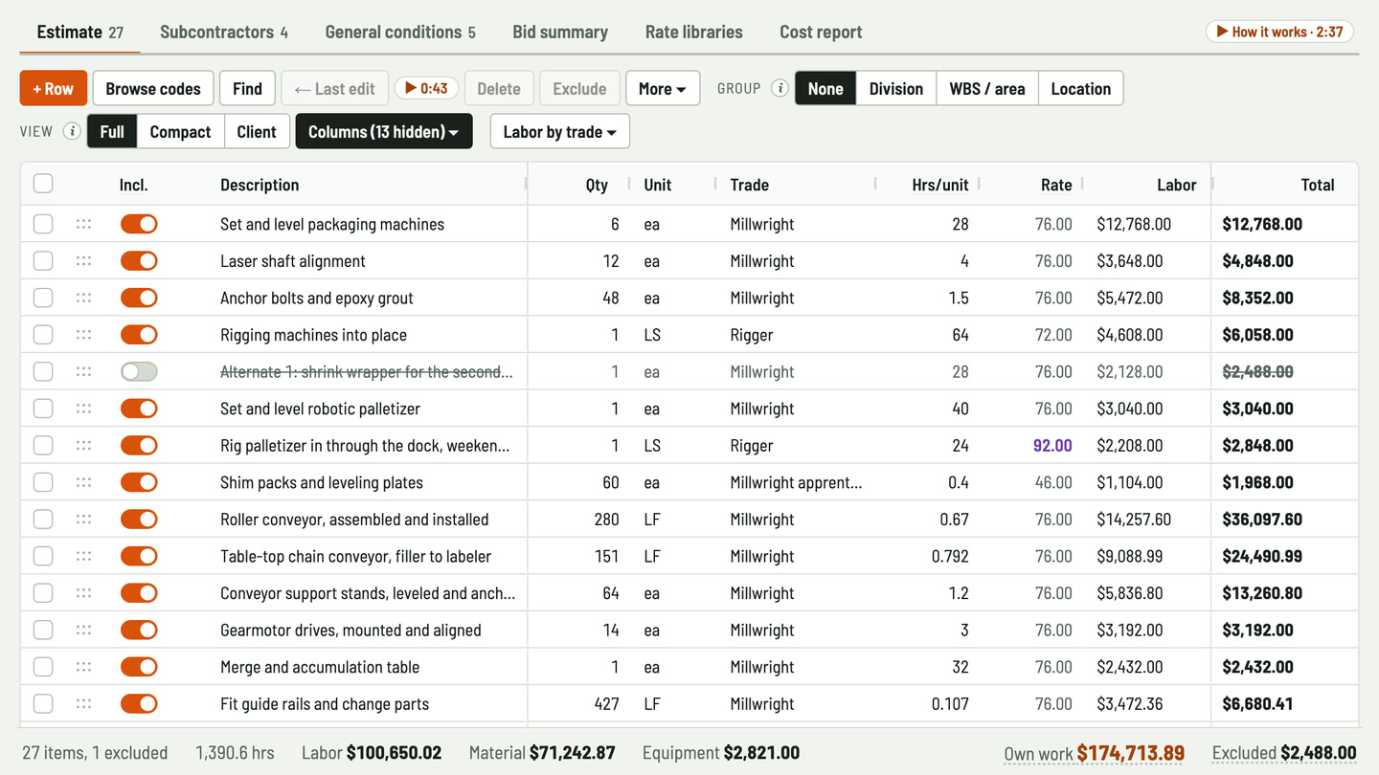Watch the How it works video
Image resolution: width=1379 pixels, height=775 pixels.
[1279, 32]
